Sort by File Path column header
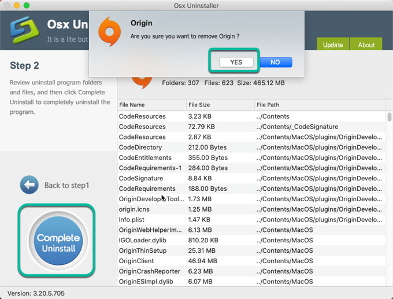393x299 pixels. [320, 105]
